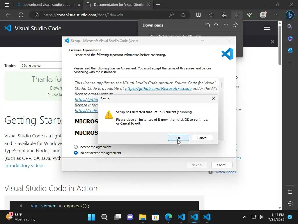Open the taskbar volume icon

(261, 217)
